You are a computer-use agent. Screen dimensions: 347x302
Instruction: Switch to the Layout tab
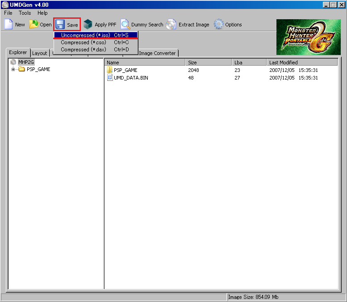tap(39, 53)
